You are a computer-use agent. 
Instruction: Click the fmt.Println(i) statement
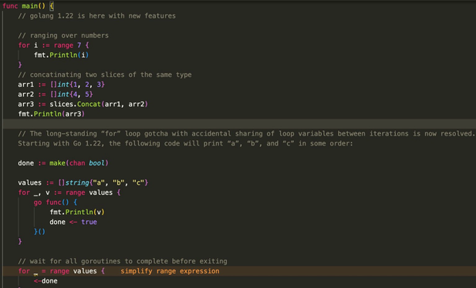click(61, 55)
